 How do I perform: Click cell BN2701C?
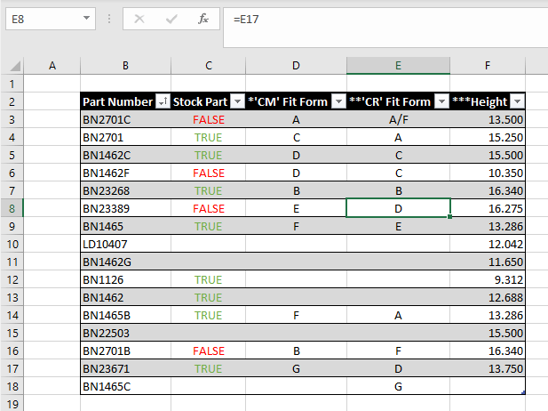point(125,120)
